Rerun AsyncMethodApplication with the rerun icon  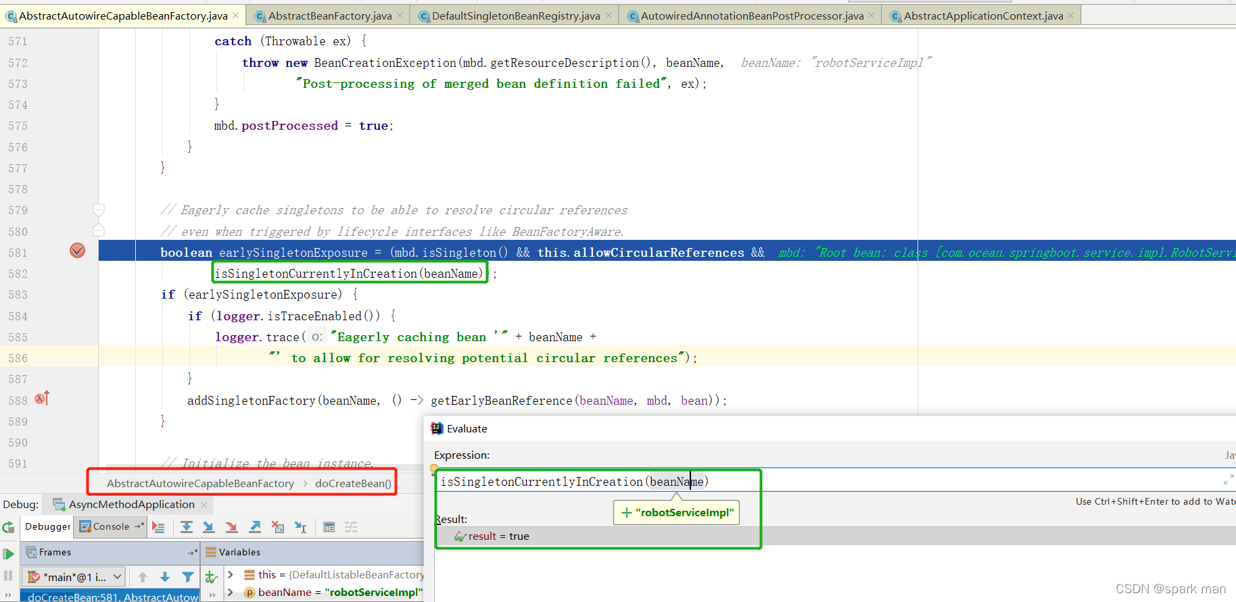click(x=8, y=527)
